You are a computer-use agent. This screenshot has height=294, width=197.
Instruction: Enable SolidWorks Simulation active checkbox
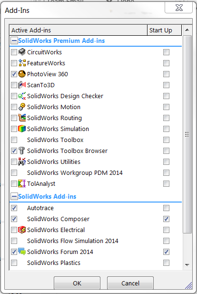click(14, 129)
